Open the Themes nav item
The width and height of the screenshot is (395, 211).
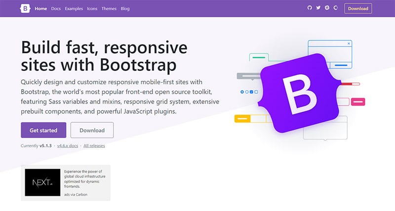click(109, 8)
